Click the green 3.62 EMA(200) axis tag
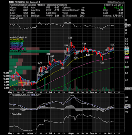Image resolution: width=132 pixels, height=135 pixels. [x=127, y=67]
